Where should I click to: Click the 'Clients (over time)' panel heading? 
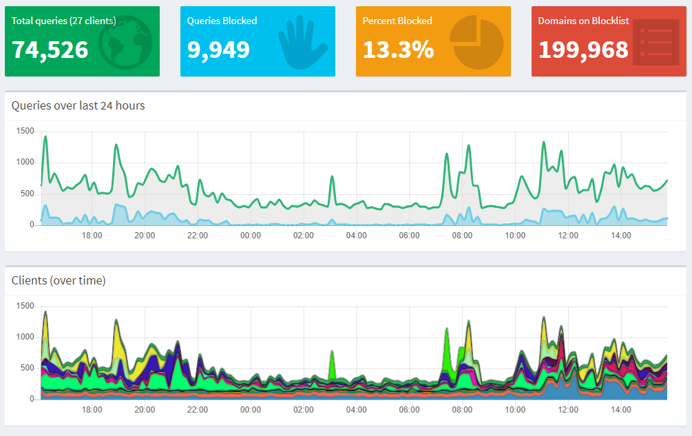coord(59,280)
